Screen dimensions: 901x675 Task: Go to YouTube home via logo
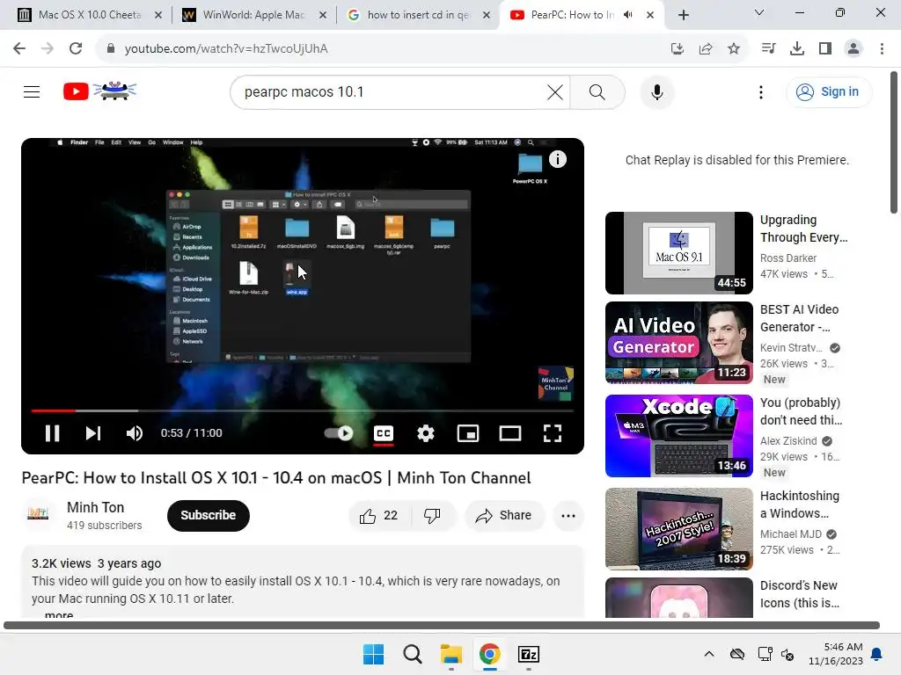point(99,91)
